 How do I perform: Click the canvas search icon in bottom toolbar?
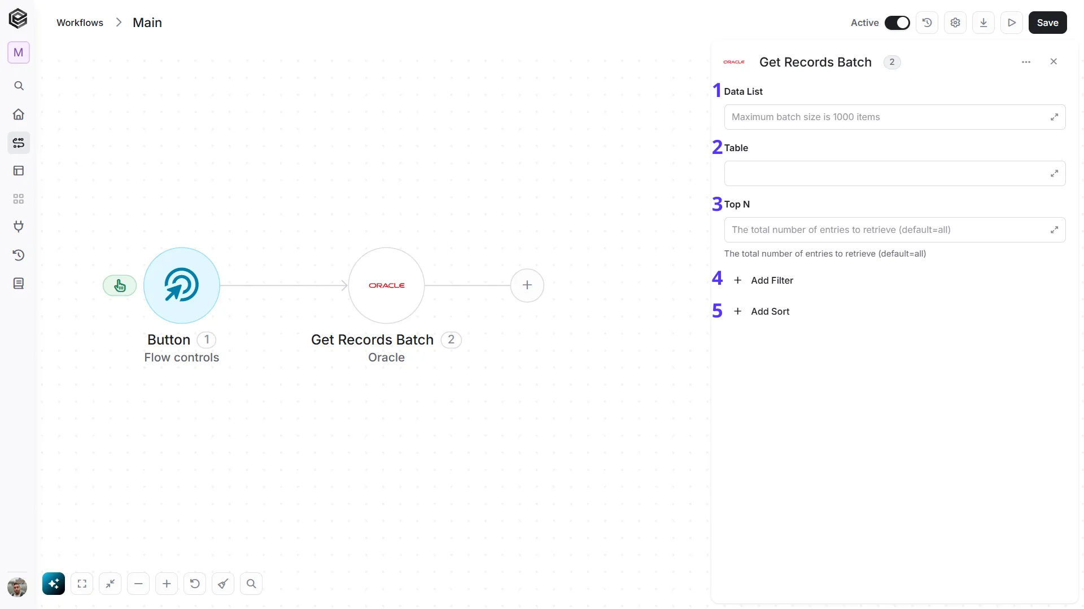coord(251,584)
